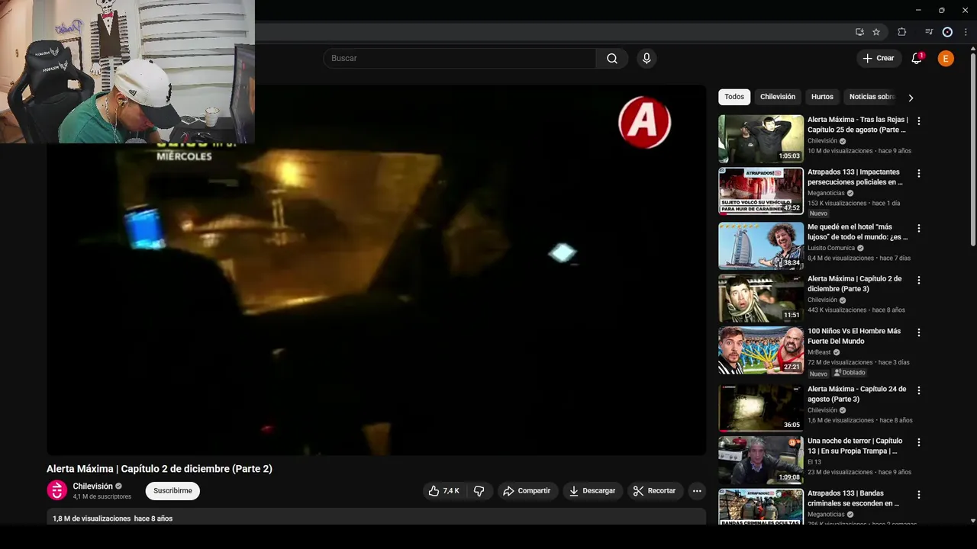Image resolution: width=977 pixels, height=549 pixels.
Task: Open the browser three-dot menu
Action: [966, 32]
